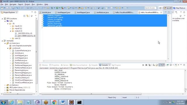Open Project Explorer View Menu dropdown
The width and height of the screenshot is (187, 105).
coord(36,16)
